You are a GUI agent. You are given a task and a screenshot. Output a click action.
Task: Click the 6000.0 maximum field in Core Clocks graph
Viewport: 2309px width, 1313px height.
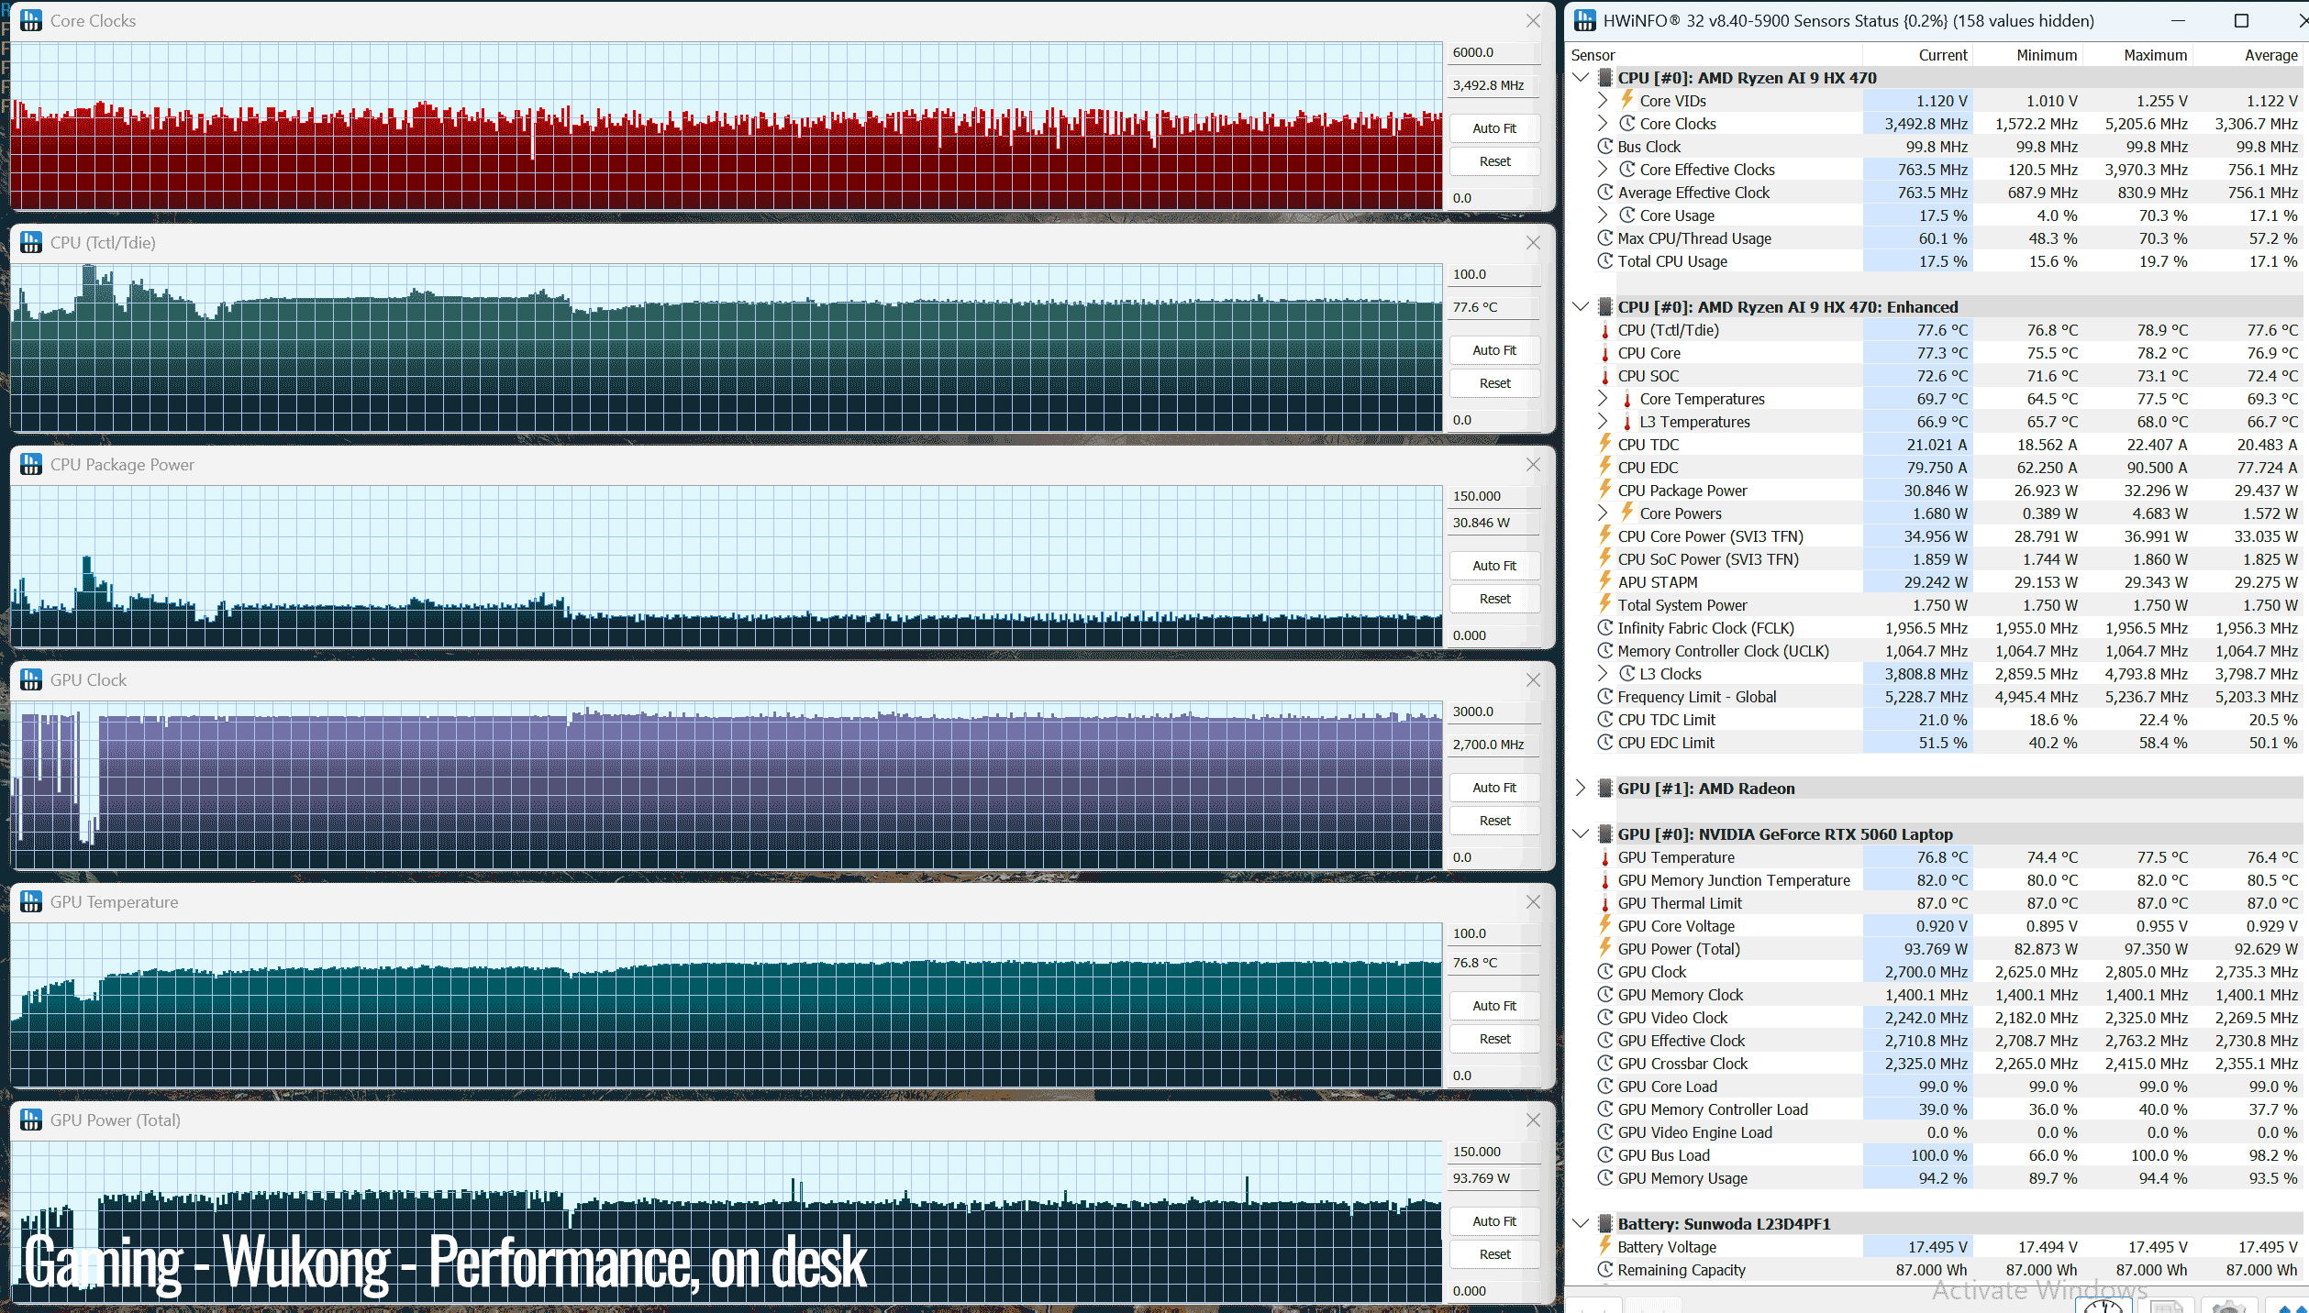1494,52
